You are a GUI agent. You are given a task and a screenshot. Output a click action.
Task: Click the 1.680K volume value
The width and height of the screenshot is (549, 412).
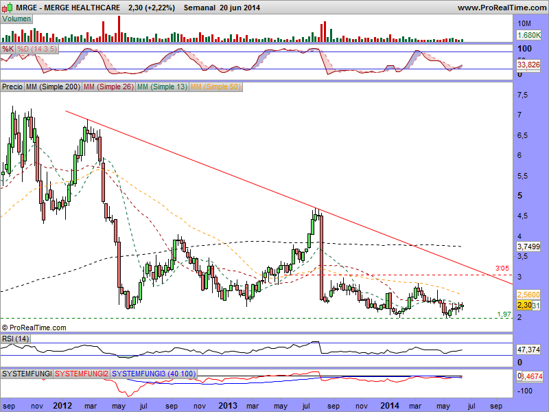(528, 35)
